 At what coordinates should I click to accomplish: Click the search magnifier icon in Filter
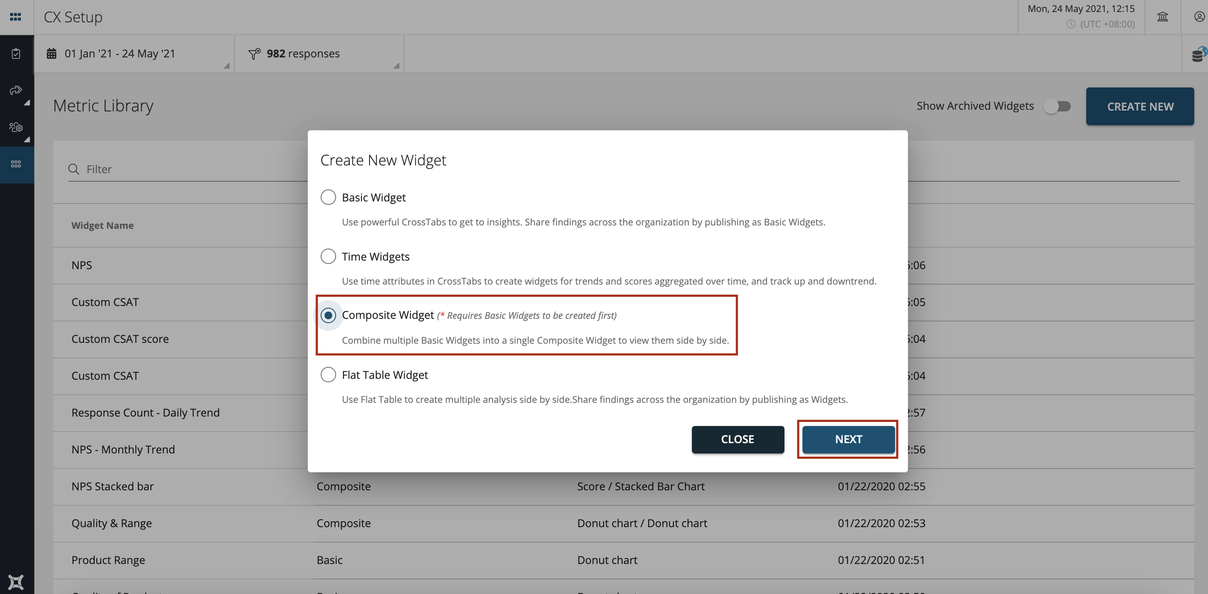click(x=74, y=169)
